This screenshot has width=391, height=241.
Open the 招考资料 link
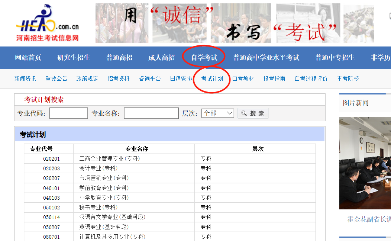pyautogui.click(x=119, y=78)
